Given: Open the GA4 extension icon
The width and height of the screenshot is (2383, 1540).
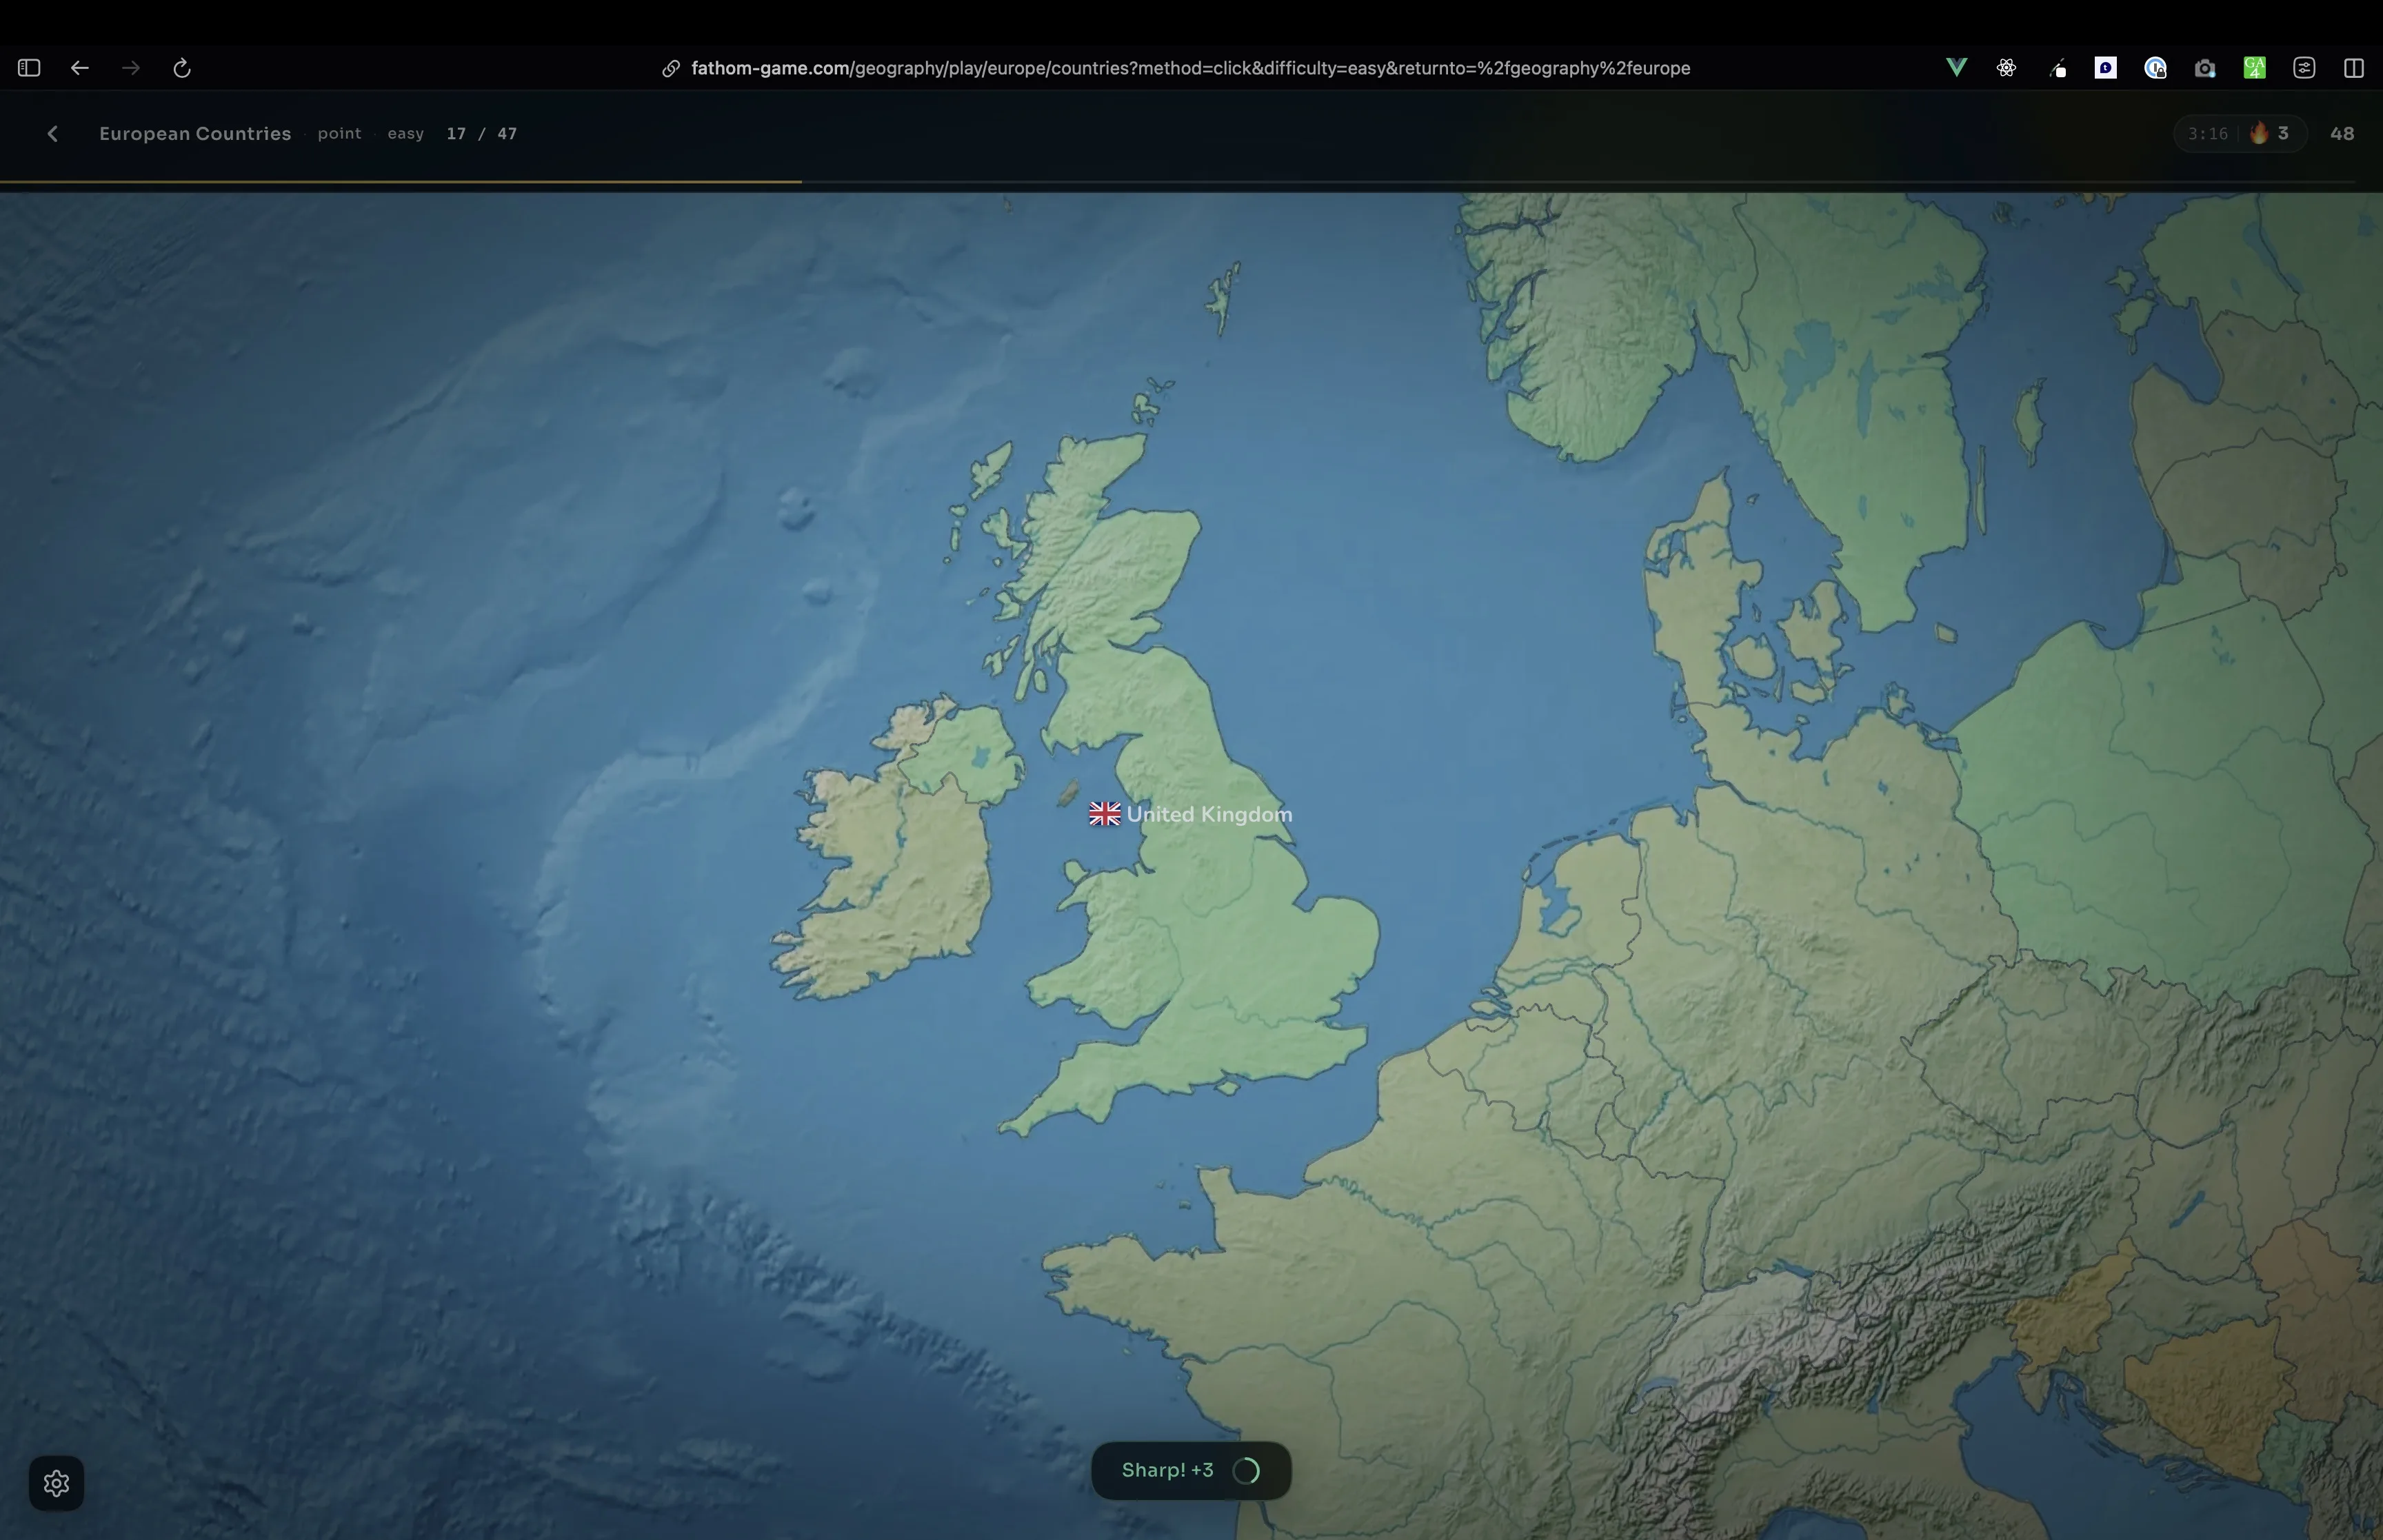Looking at the screenshot, I should (2255, 68).
